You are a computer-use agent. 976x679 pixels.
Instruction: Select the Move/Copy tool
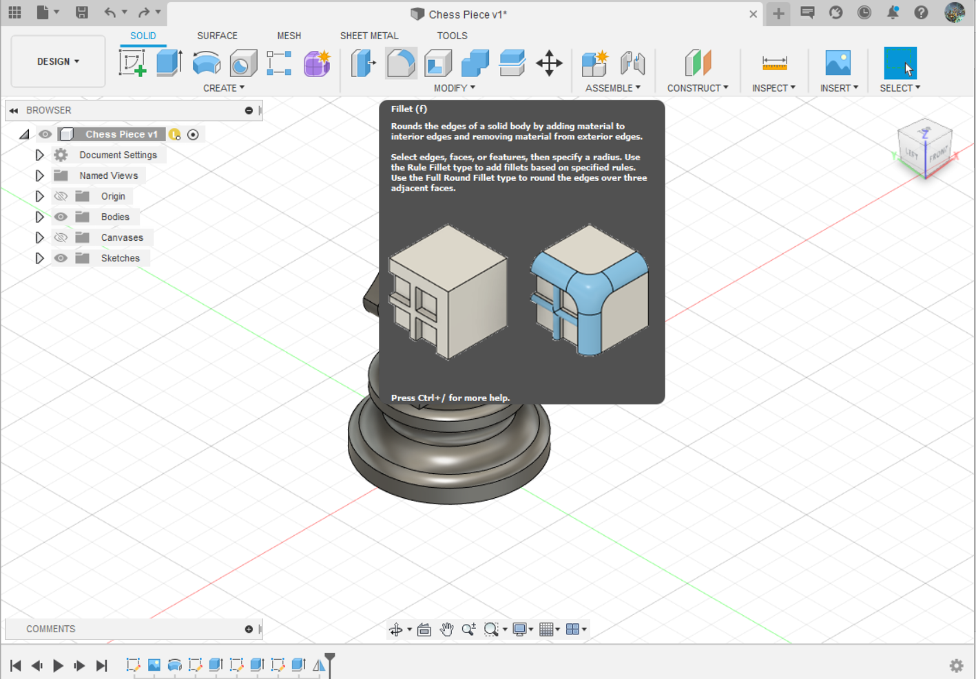[x=549, y=63]
